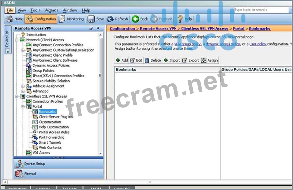The height and width of the screenshot is (190, 293).
Task: Select Smart Tunnels in the tree
Action: [50, 142]
